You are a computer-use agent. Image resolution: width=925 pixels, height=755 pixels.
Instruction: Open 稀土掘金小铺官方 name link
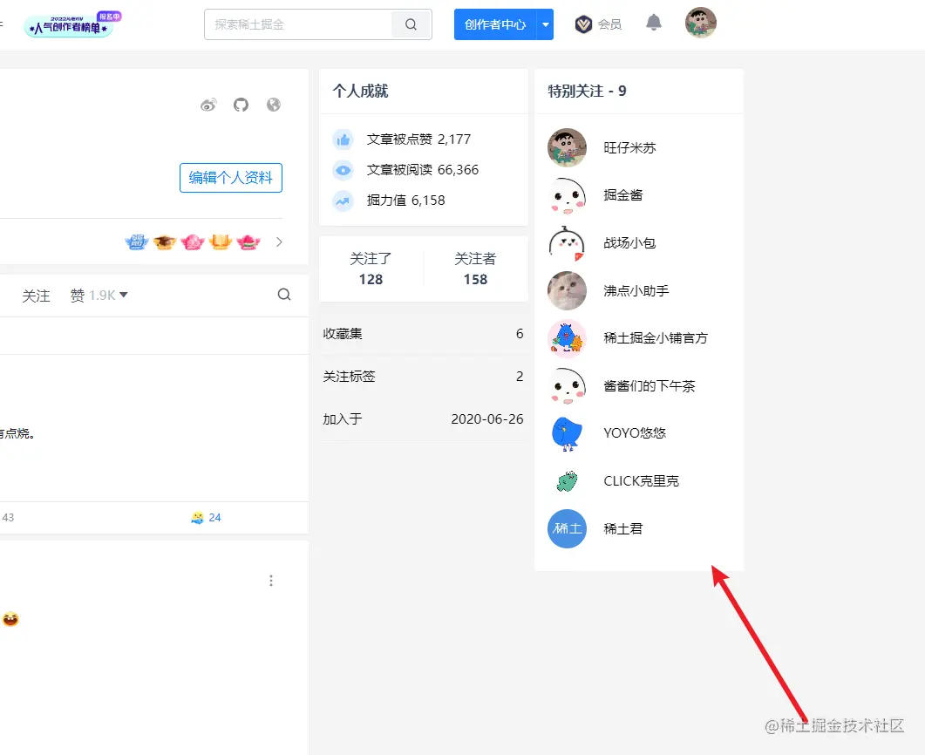[x=656, y=338]
